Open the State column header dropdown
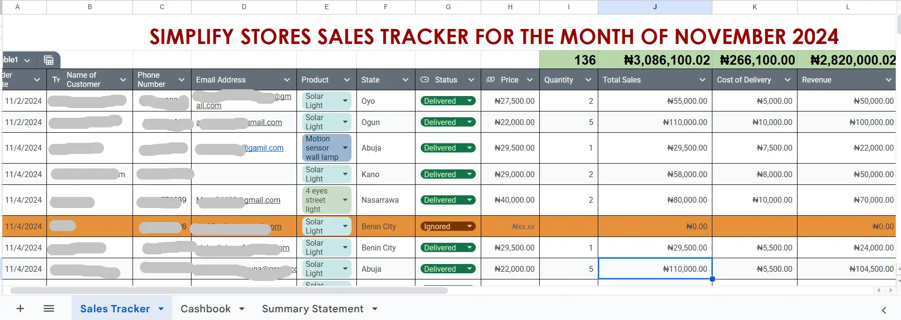 click(405, 80)
